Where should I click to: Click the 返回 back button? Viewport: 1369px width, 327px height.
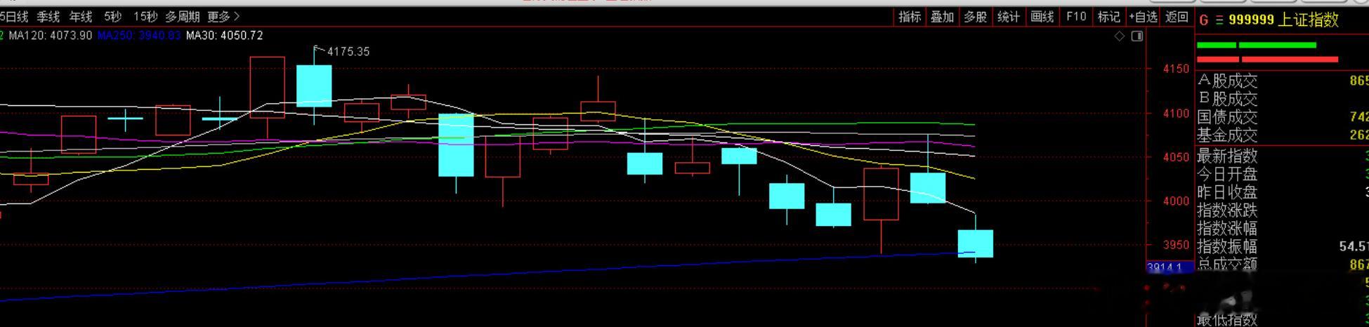click(1177, 17)
